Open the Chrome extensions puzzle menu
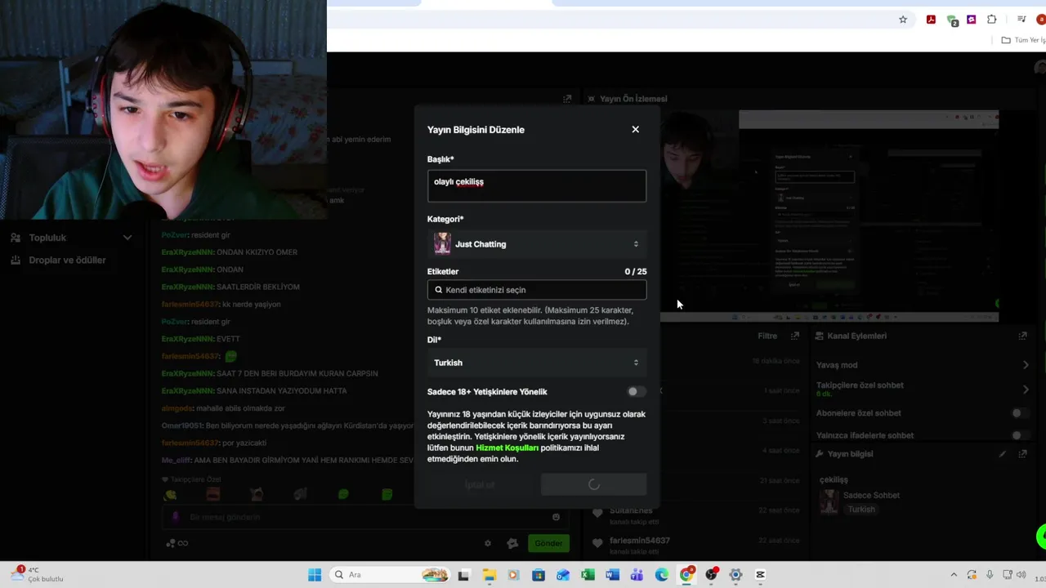This screenshot has width=1046, height=588. tap(992, 20)
